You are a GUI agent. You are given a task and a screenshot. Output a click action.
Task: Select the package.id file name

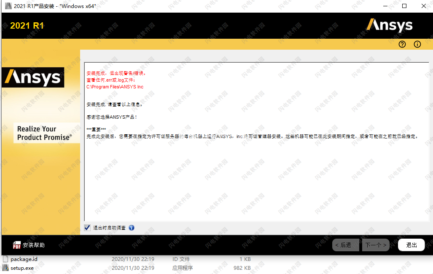[x=24, y=259]
